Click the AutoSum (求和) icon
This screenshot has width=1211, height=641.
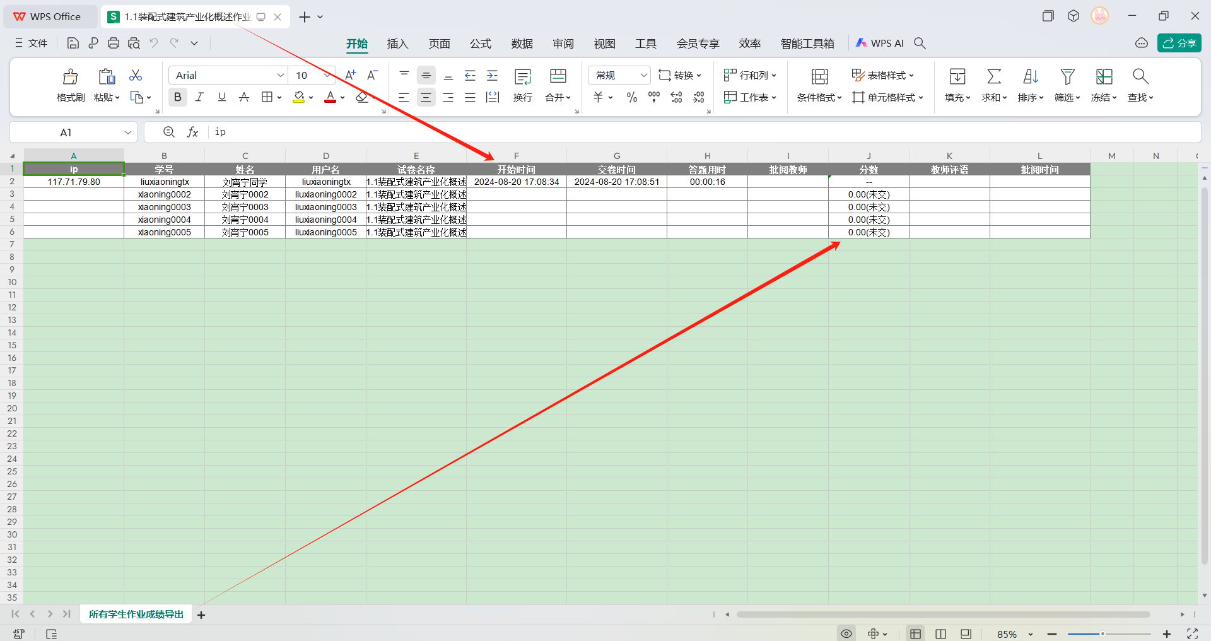tap(993, 77)
